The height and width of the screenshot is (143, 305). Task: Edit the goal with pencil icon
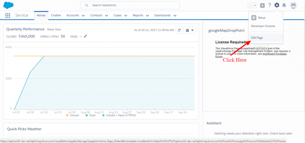(x=85, y=36)
